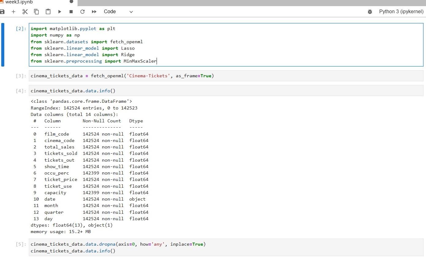Click 'Ridge' in the import line
Viewport: 426px width, 257px height.
[x=128, y=55]
